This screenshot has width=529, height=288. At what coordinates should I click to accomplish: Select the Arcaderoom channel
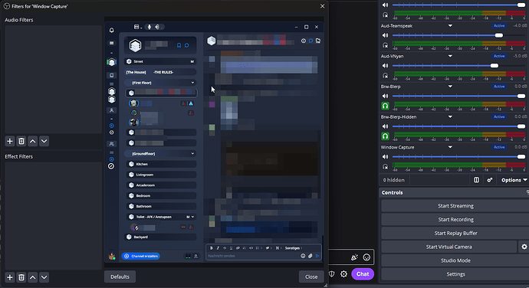tap(161, 185)
